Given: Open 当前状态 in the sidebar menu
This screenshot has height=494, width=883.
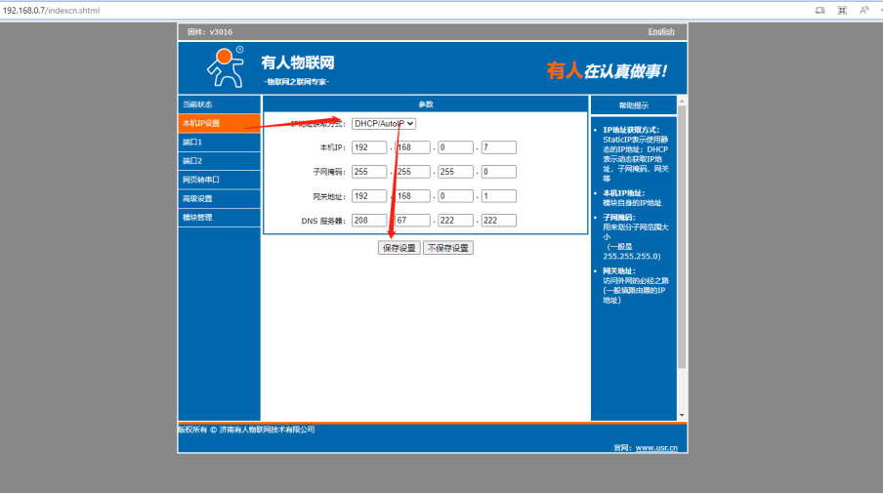Looking at the screenshot, I should tap(219, 104).
